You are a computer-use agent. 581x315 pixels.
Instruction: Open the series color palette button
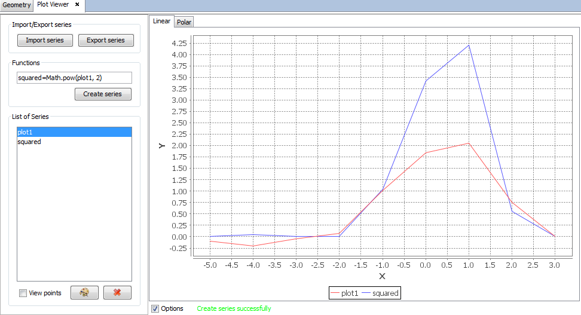pos(84,293)
